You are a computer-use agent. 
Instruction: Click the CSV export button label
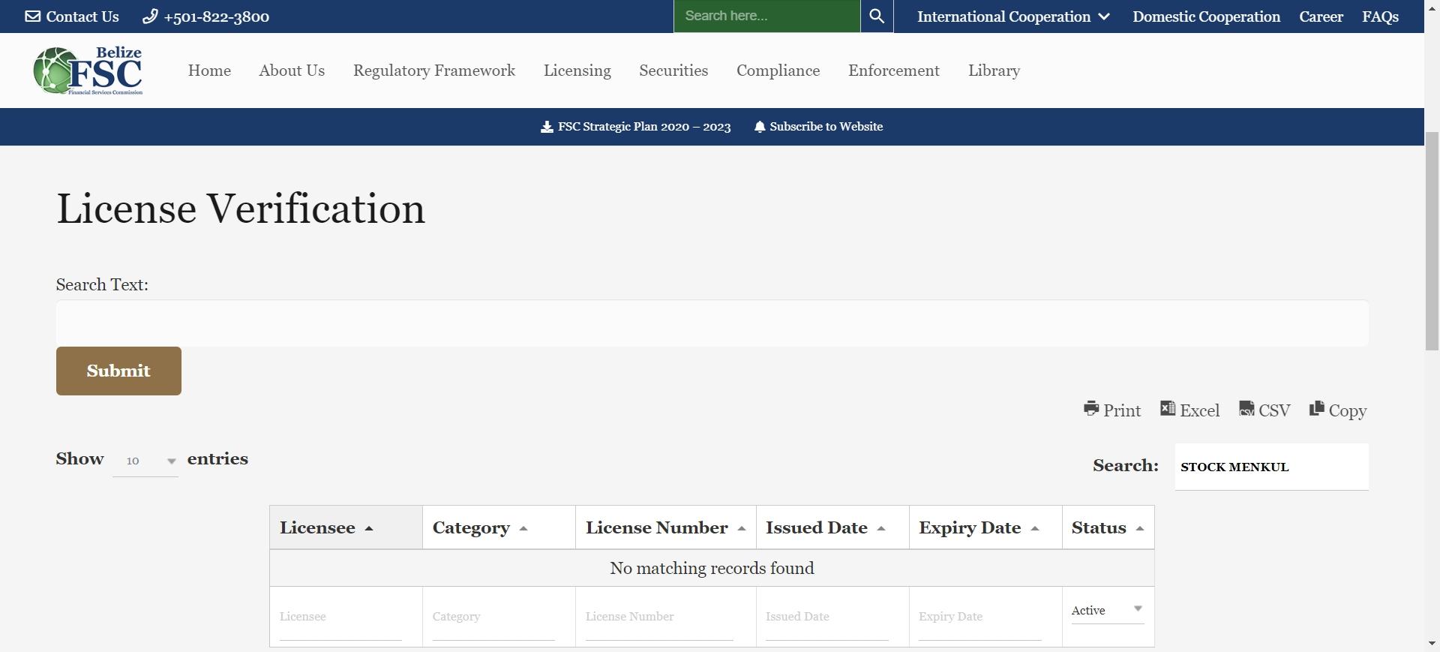pos(1274,410)
